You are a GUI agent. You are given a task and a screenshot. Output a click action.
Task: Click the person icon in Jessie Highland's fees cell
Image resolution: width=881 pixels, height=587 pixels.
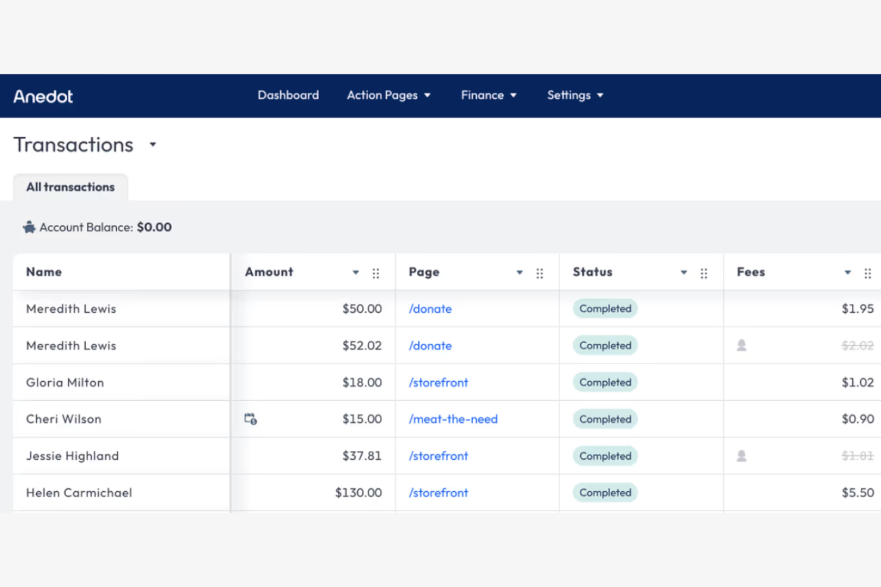click(741, 456)
